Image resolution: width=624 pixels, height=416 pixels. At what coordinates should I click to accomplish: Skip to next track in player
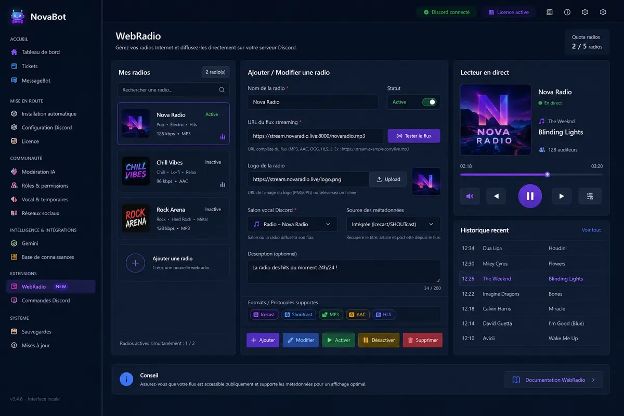561,196
